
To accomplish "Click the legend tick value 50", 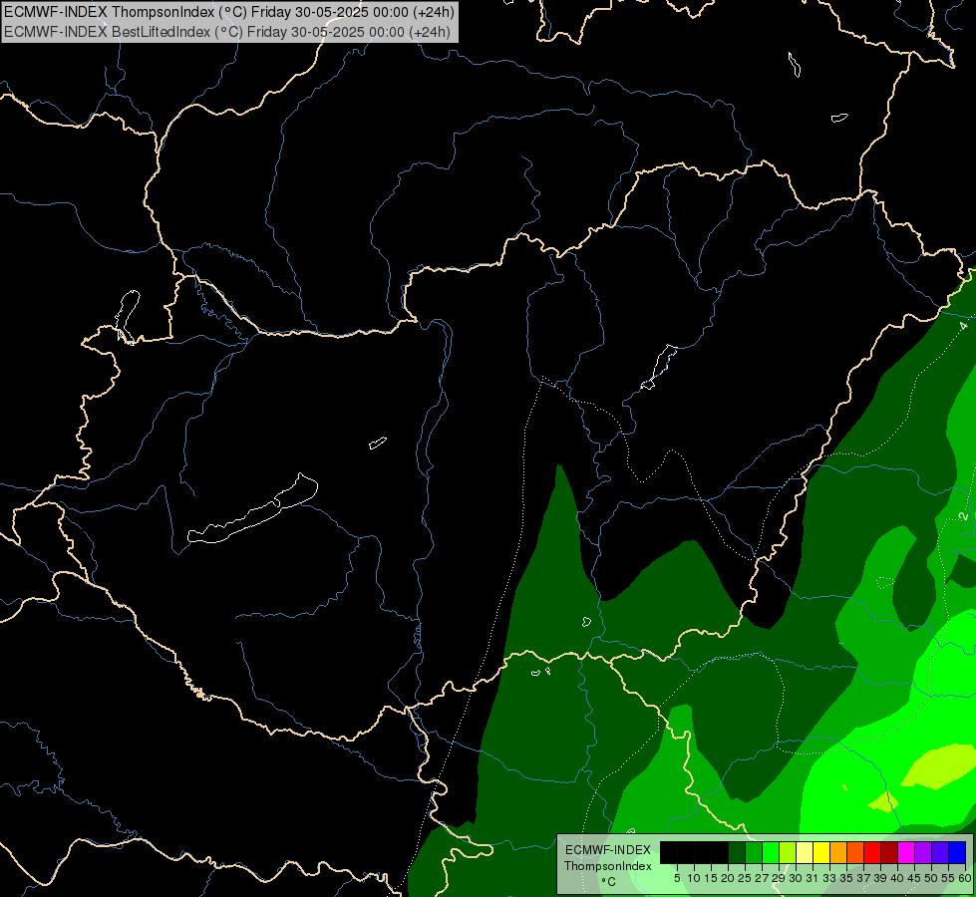I will click(930, 878).
